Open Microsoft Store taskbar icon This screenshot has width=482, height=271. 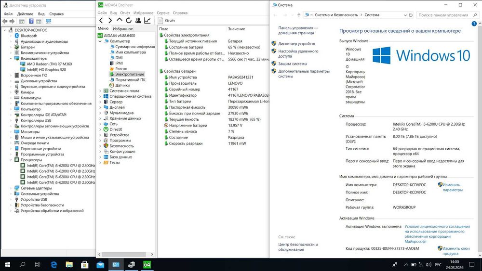84,265
